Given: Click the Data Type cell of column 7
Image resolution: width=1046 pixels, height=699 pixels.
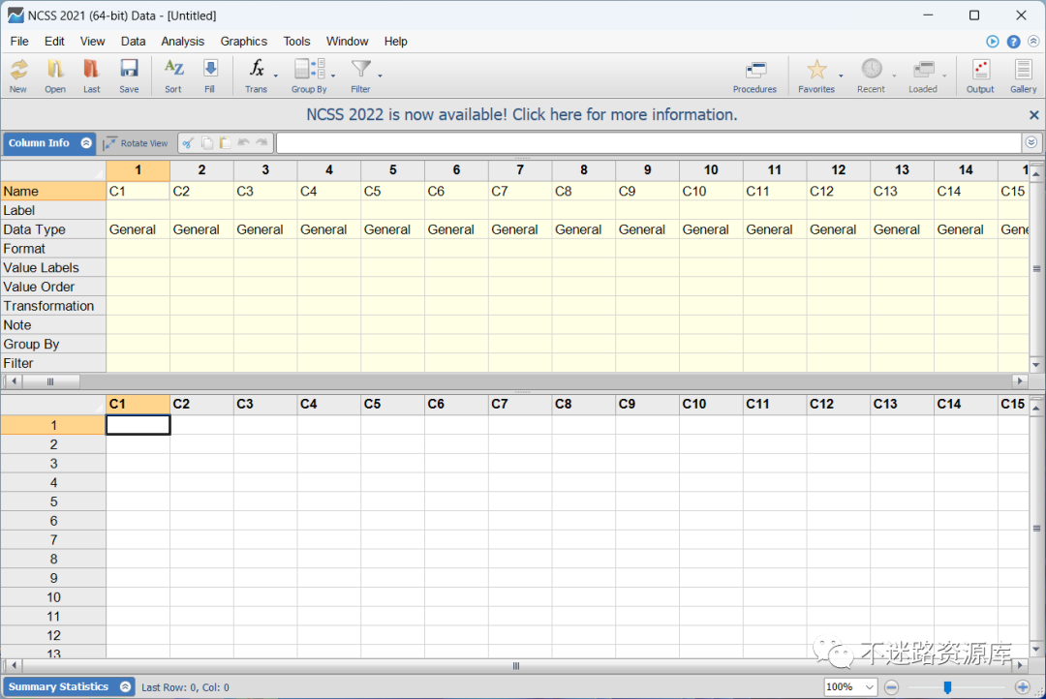Looking at the screenshot, I should (x=520, y=229).
